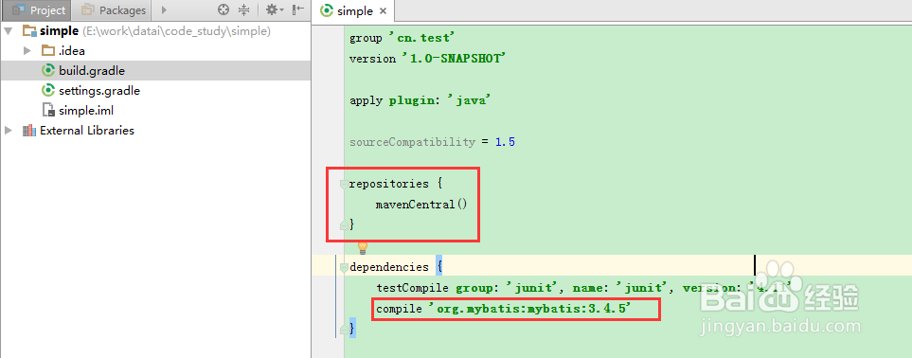Click the External Libraries icon
The height and width of the screenshot is (358, 912).
click(28, 131)
